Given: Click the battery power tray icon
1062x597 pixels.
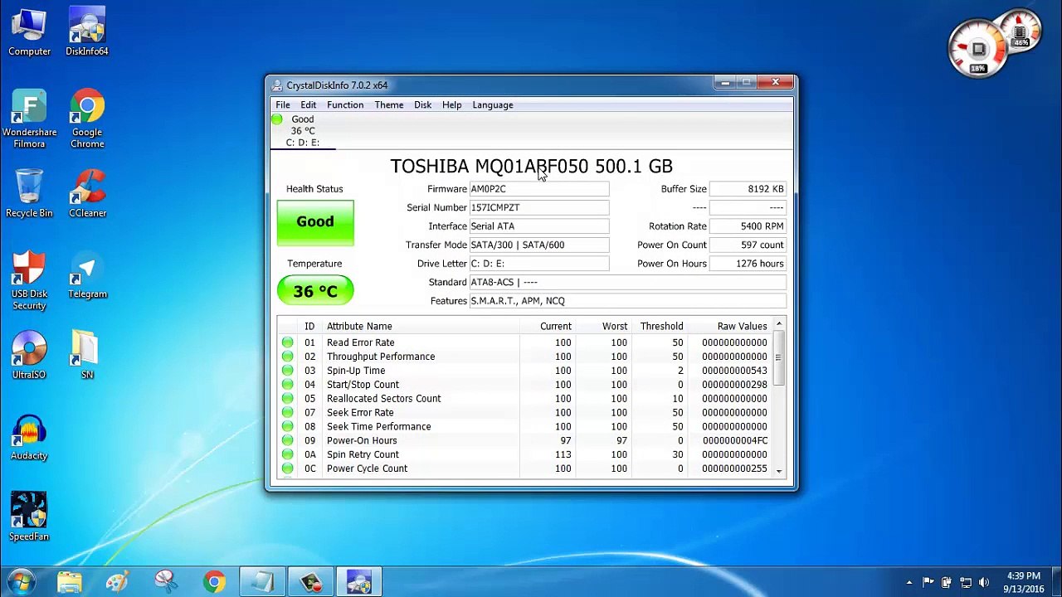Looking at the screenshot, I should pos(947,582).
